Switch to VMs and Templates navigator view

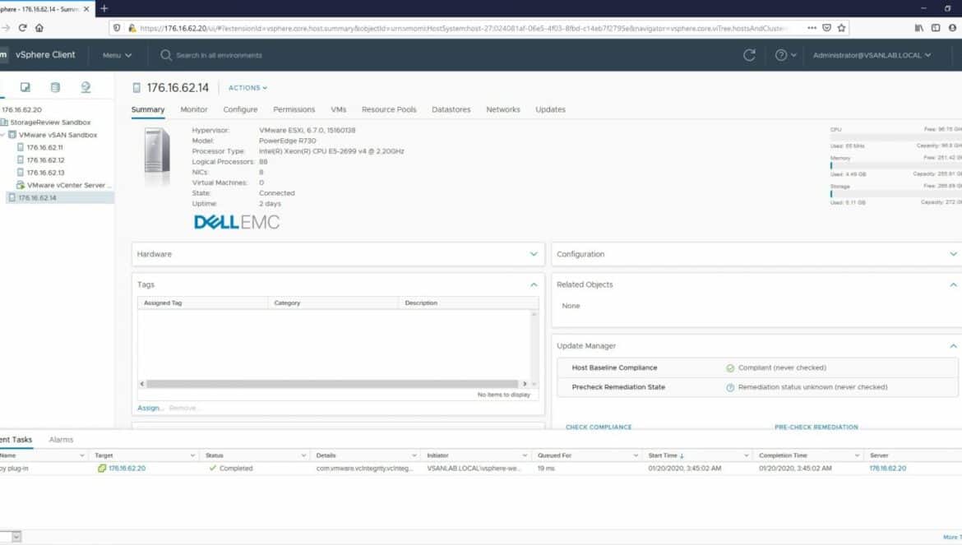coord(25,87)
